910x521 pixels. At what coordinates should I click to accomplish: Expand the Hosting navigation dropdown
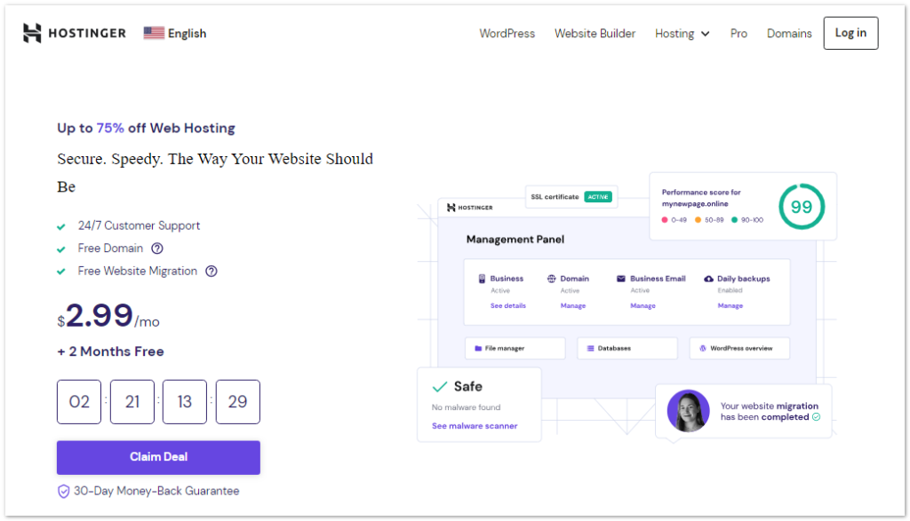click(682, 33)
